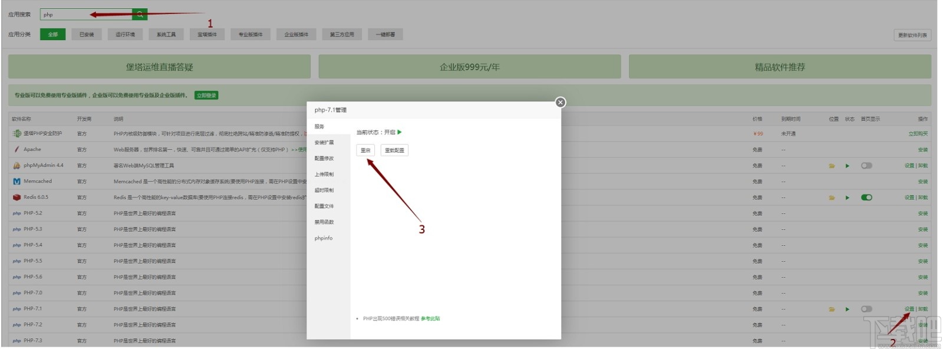Click the Memcached M icon
Viewport: 943px width, 349px height.
click(17, 182)
